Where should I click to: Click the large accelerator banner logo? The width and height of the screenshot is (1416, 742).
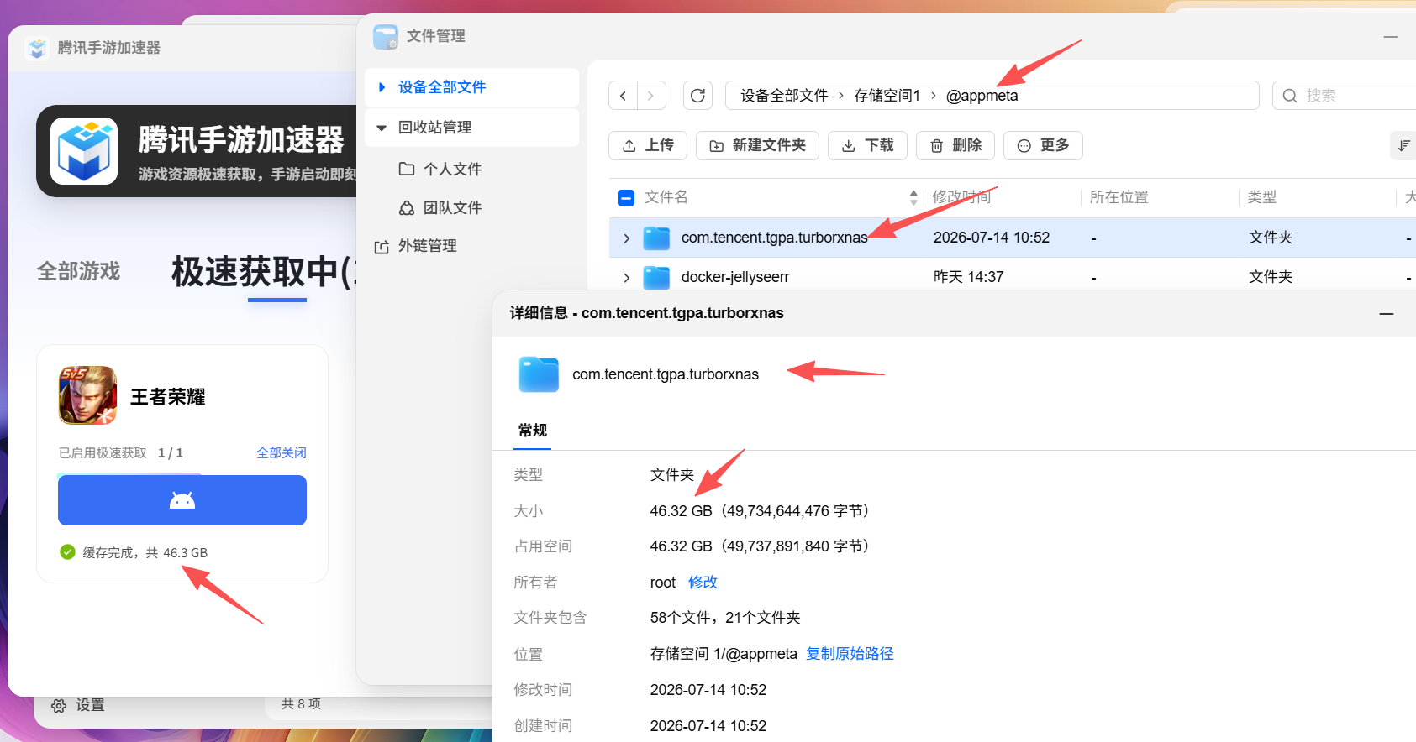point(84,151)
